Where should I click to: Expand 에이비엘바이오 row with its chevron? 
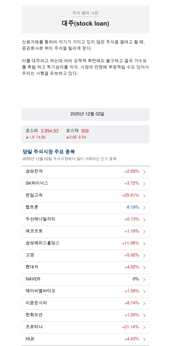144,292
